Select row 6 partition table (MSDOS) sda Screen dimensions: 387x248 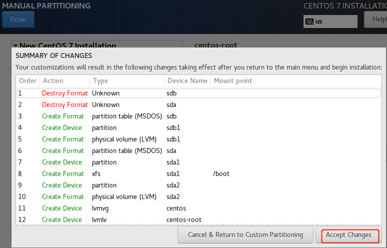pyautogui.click(x=198, y=151)
